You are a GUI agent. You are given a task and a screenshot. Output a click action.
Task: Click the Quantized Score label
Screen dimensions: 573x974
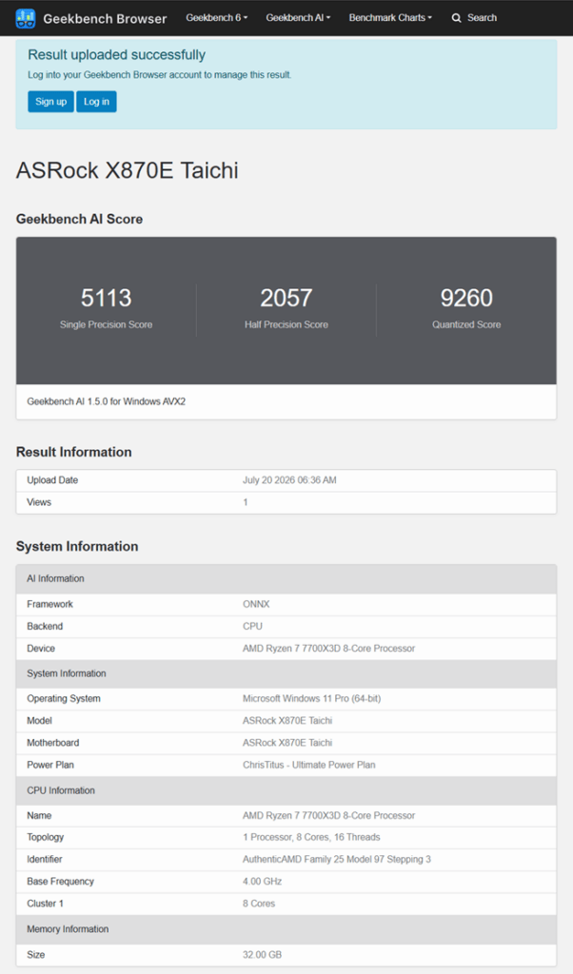466,324
